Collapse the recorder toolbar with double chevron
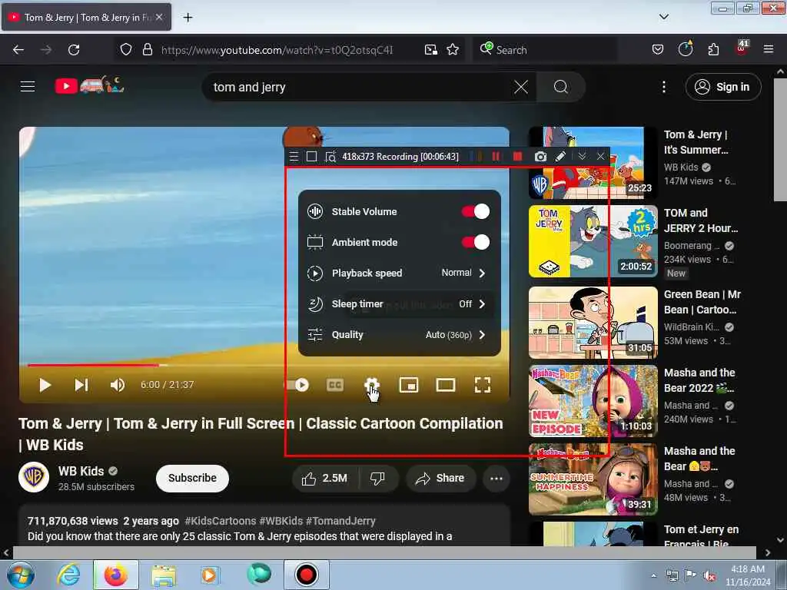Screen dimensions: 787x590 582,157
